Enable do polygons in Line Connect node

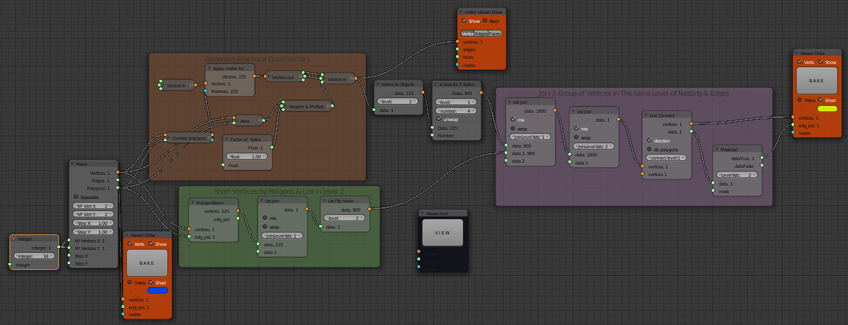649,150
